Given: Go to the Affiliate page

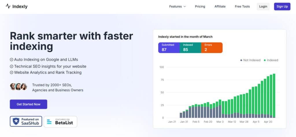Looking at the screenshot, I should pyautogui.click(x=220, y=6).
